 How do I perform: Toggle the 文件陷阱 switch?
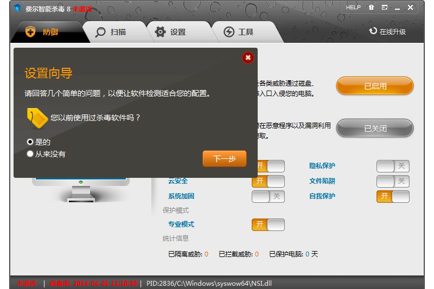[x=393, y=181]
